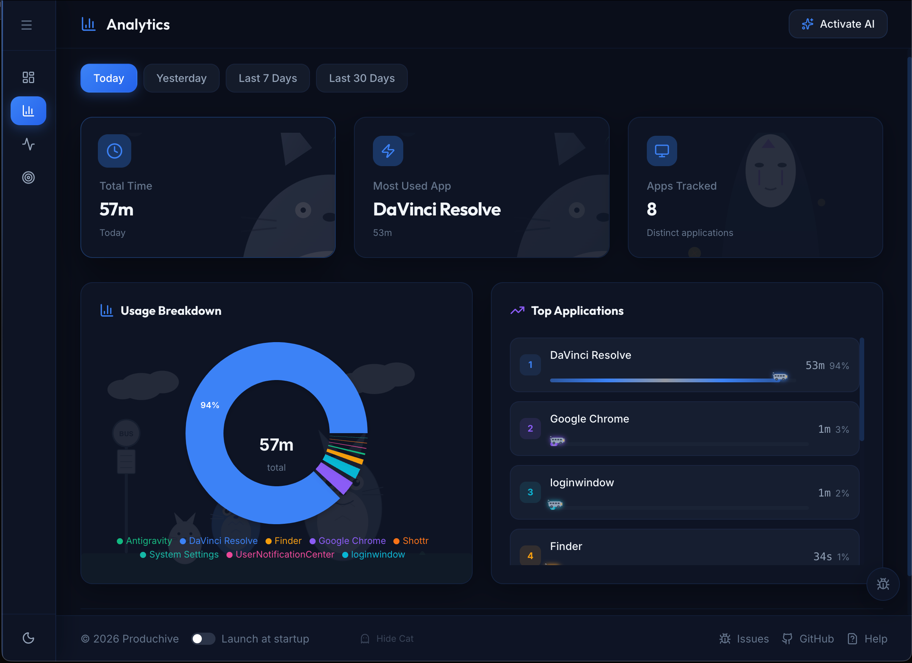Screen dimensions: 912x663
Task: Click the floating bug report button
Action: point(883,584)
